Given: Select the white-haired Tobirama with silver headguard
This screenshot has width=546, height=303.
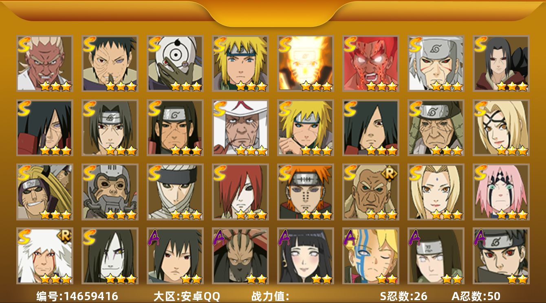Looking at the screenshot, I should [436, 63].
